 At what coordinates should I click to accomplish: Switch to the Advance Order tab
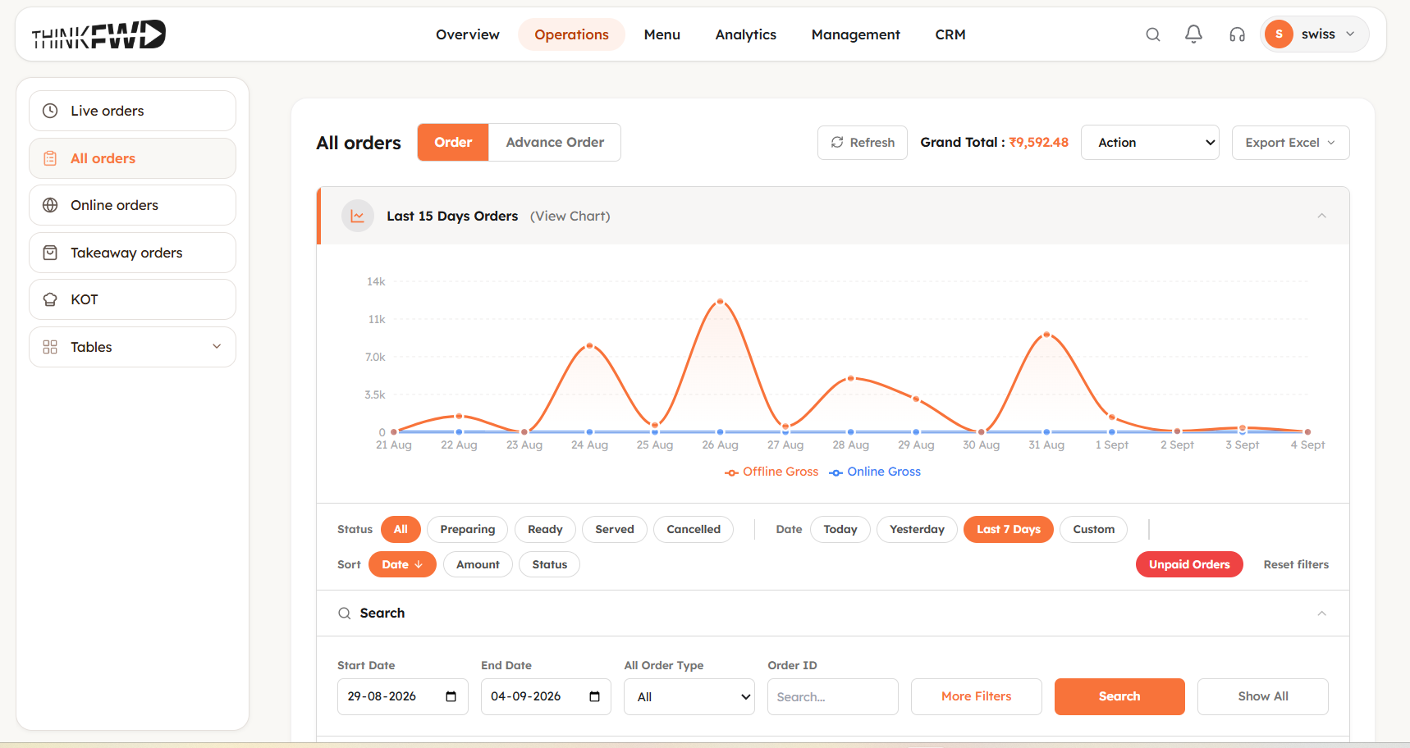tap(555, 143)
